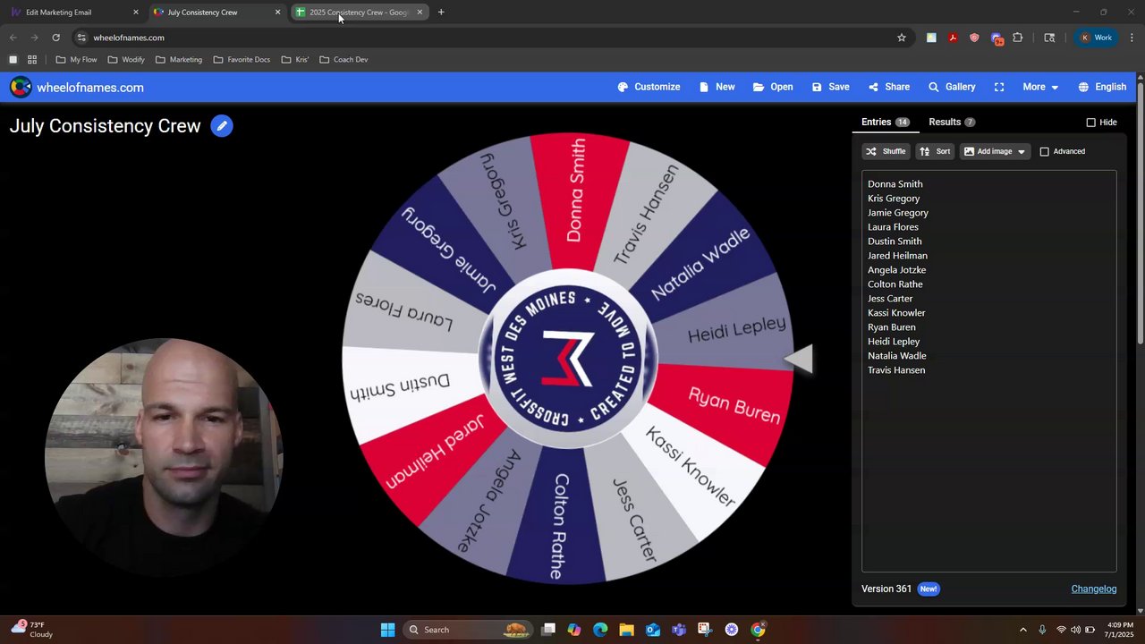Open Microsoft Edge from the taskbar

[600, 630]
